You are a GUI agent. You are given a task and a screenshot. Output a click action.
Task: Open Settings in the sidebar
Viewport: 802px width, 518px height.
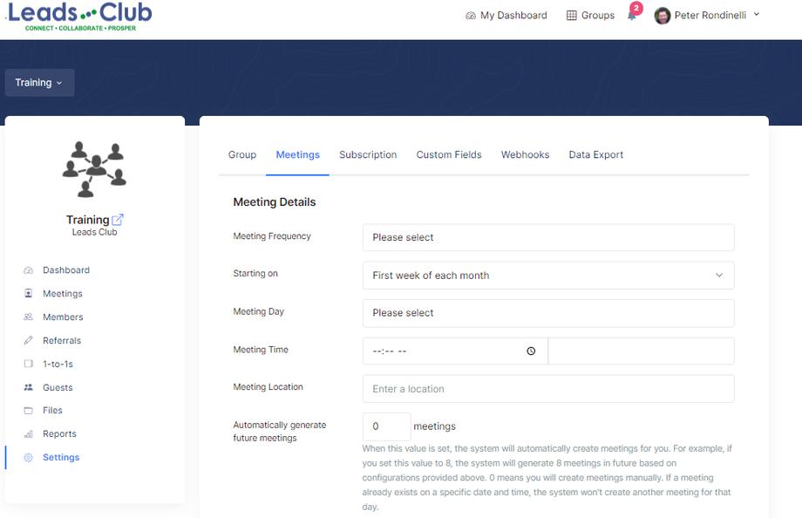[61, 458]
